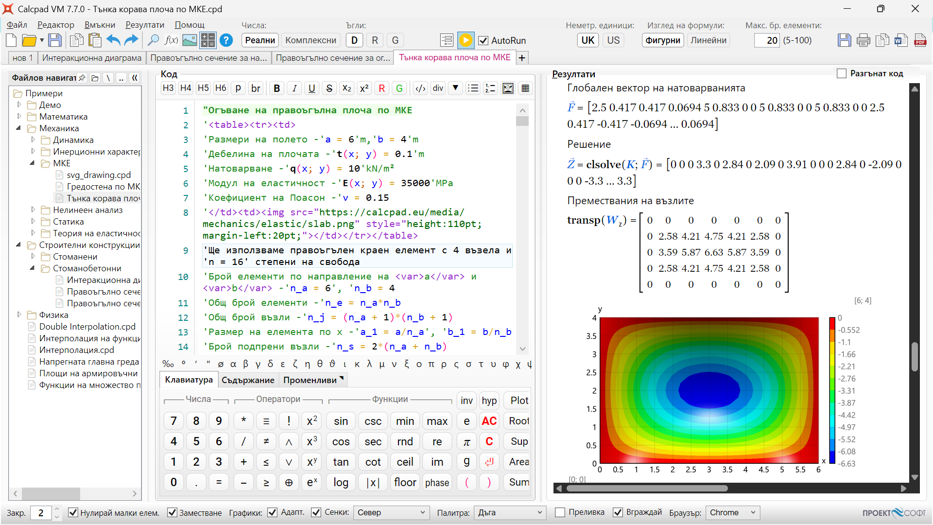Click the Find magnifier icon
Screen dimensions: 933x525
click(153, 40)
